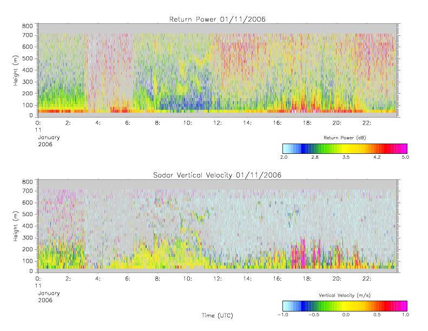Click the '500' height tick on Return Power chart
Viewport: 428px width, 331px height.
27,59
